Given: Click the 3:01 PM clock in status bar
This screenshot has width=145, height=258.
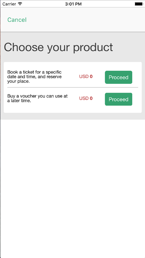Looking at the screenshot, I should 73,4.
